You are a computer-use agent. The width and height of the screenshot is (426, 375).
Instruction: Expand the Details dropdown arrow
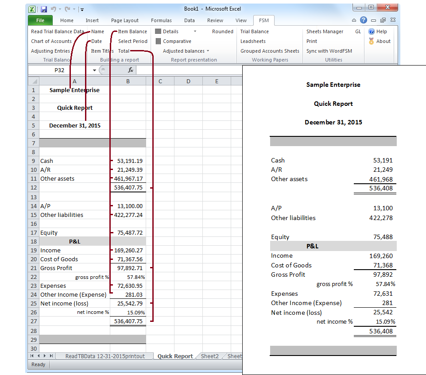pyautogui.click(x=194, y=31)
